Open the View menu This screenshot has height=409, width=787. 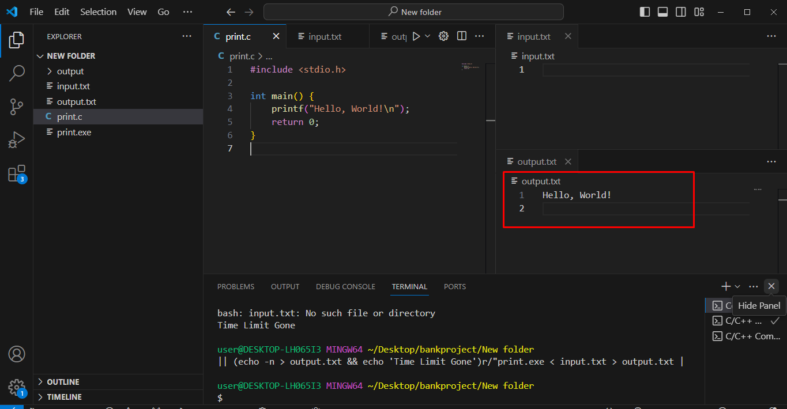pos(137,12)
